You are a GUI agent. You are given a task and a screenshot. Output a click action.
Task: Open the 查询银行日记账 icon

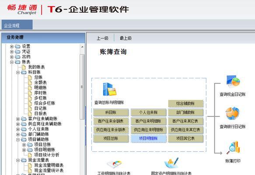233,113
